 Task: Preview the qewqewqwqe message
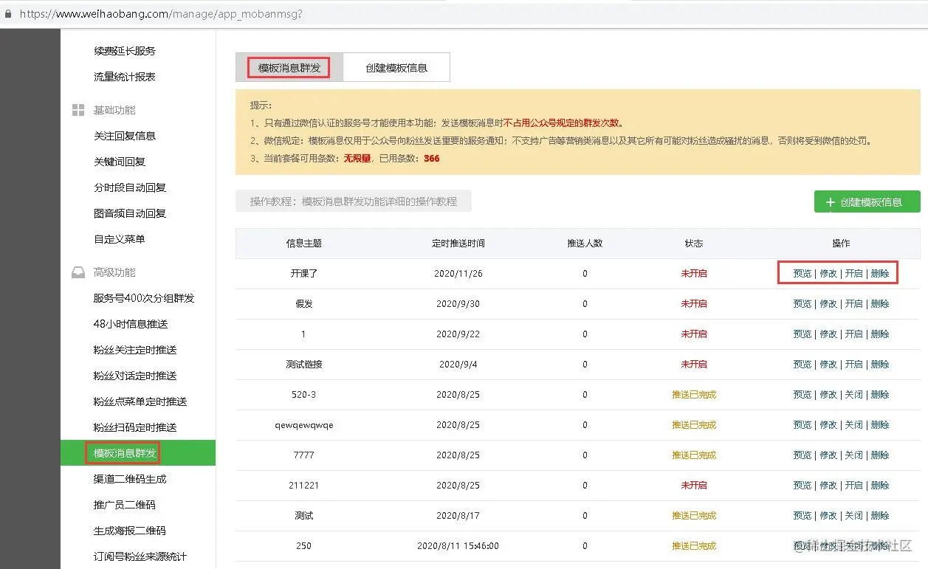[x=802, y=424]
